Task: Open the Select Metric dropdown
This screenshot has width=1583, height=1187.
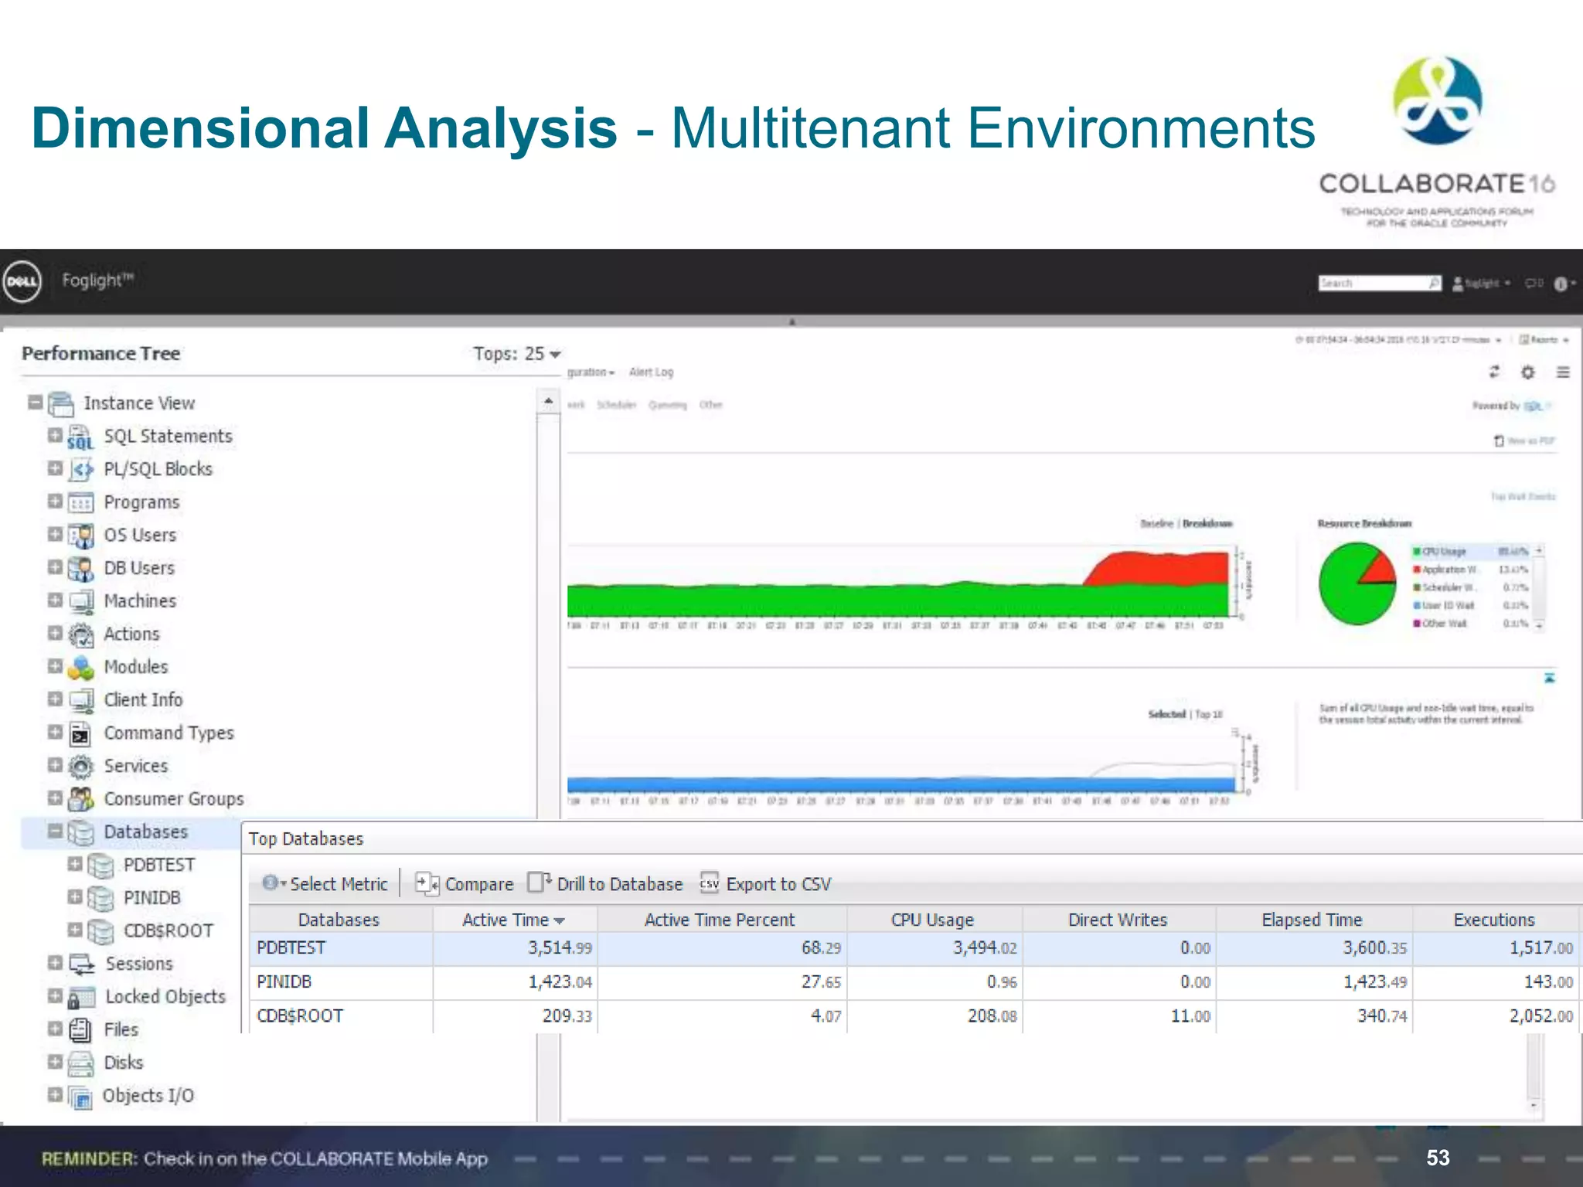Action: coord(325,883)
